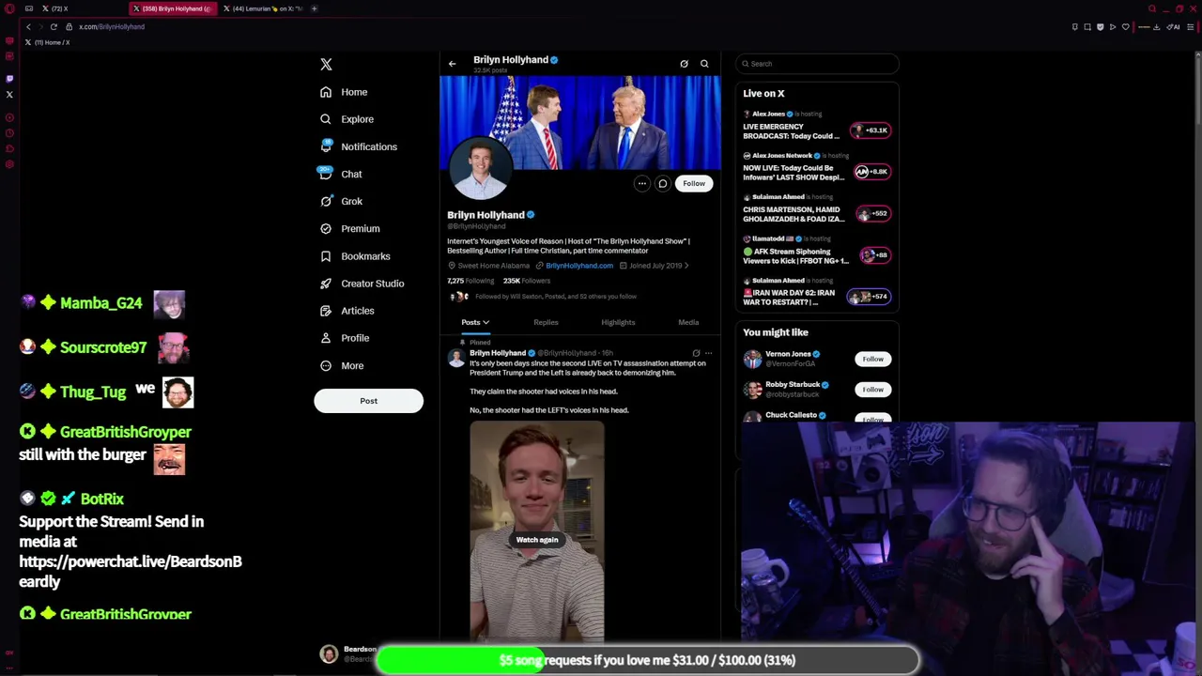Open Premium from the sidebar
This screenshot has width=1202, height=676.
349,228
